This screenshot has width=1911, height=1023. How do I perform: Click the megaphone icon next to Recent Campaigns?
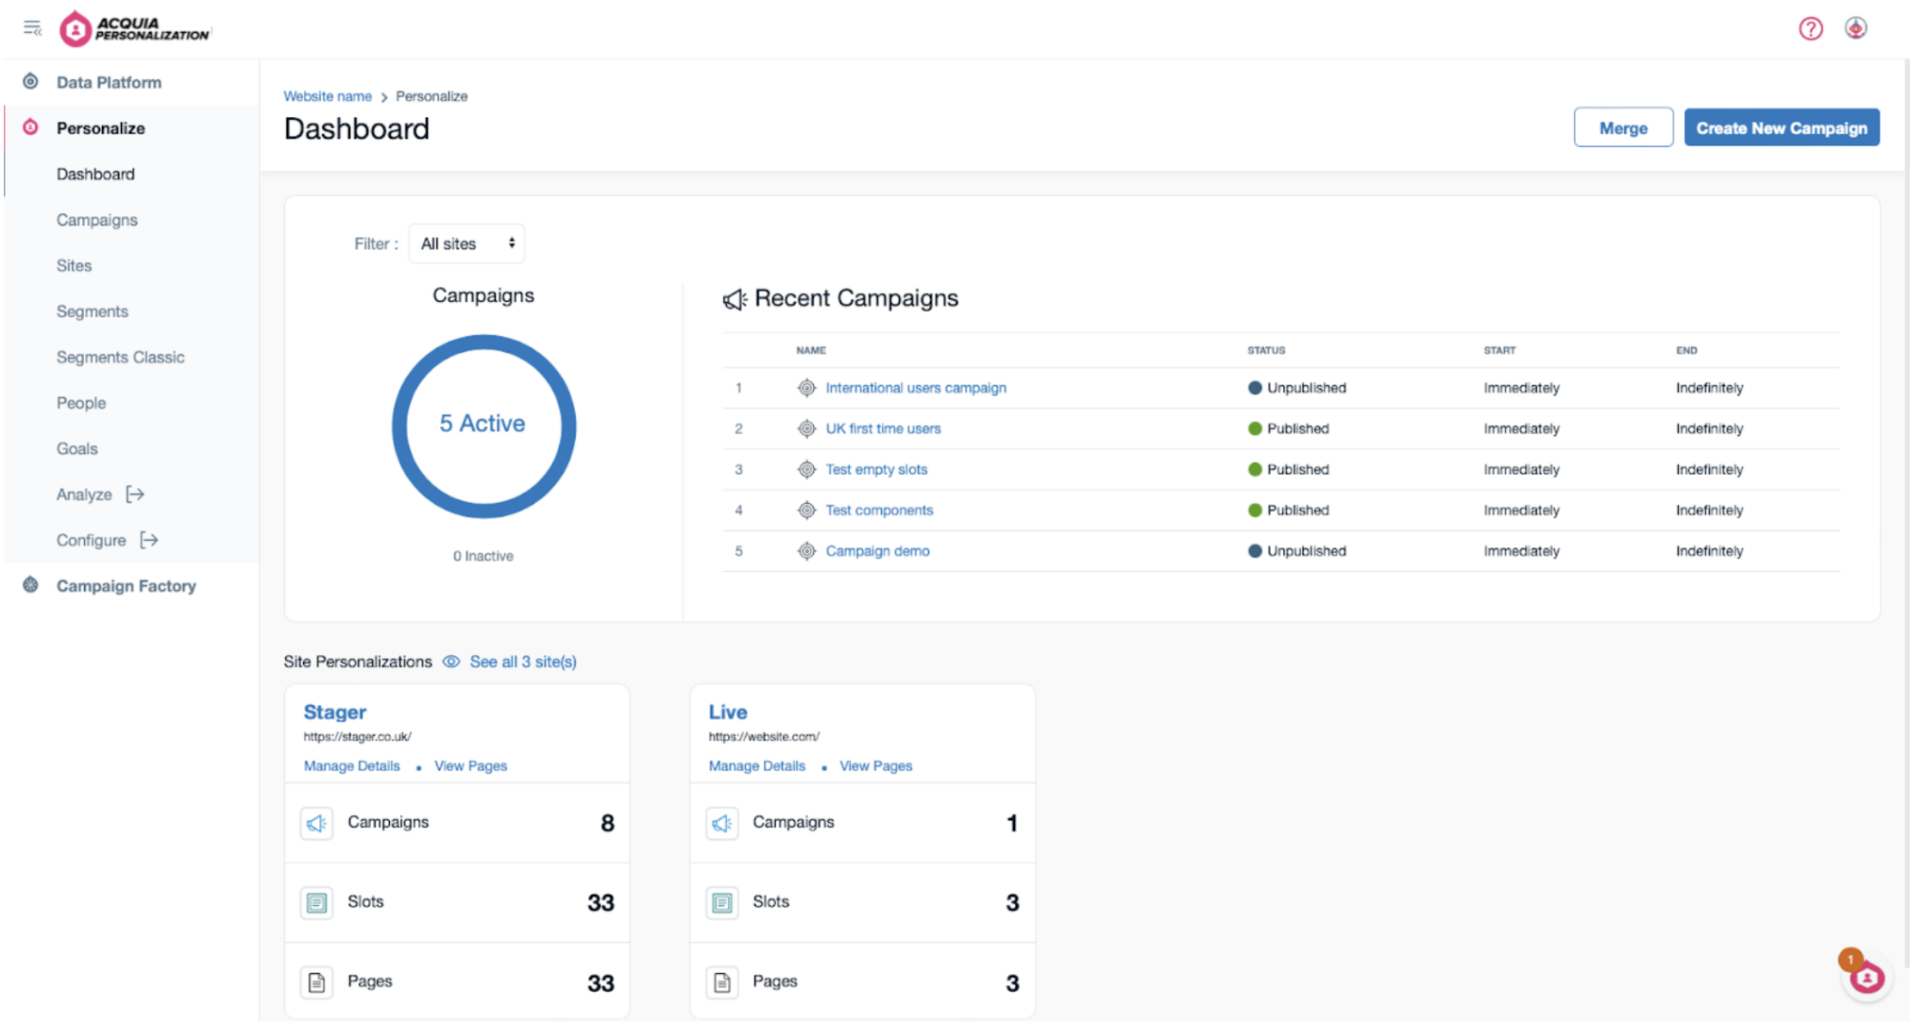tap(733, 298)
